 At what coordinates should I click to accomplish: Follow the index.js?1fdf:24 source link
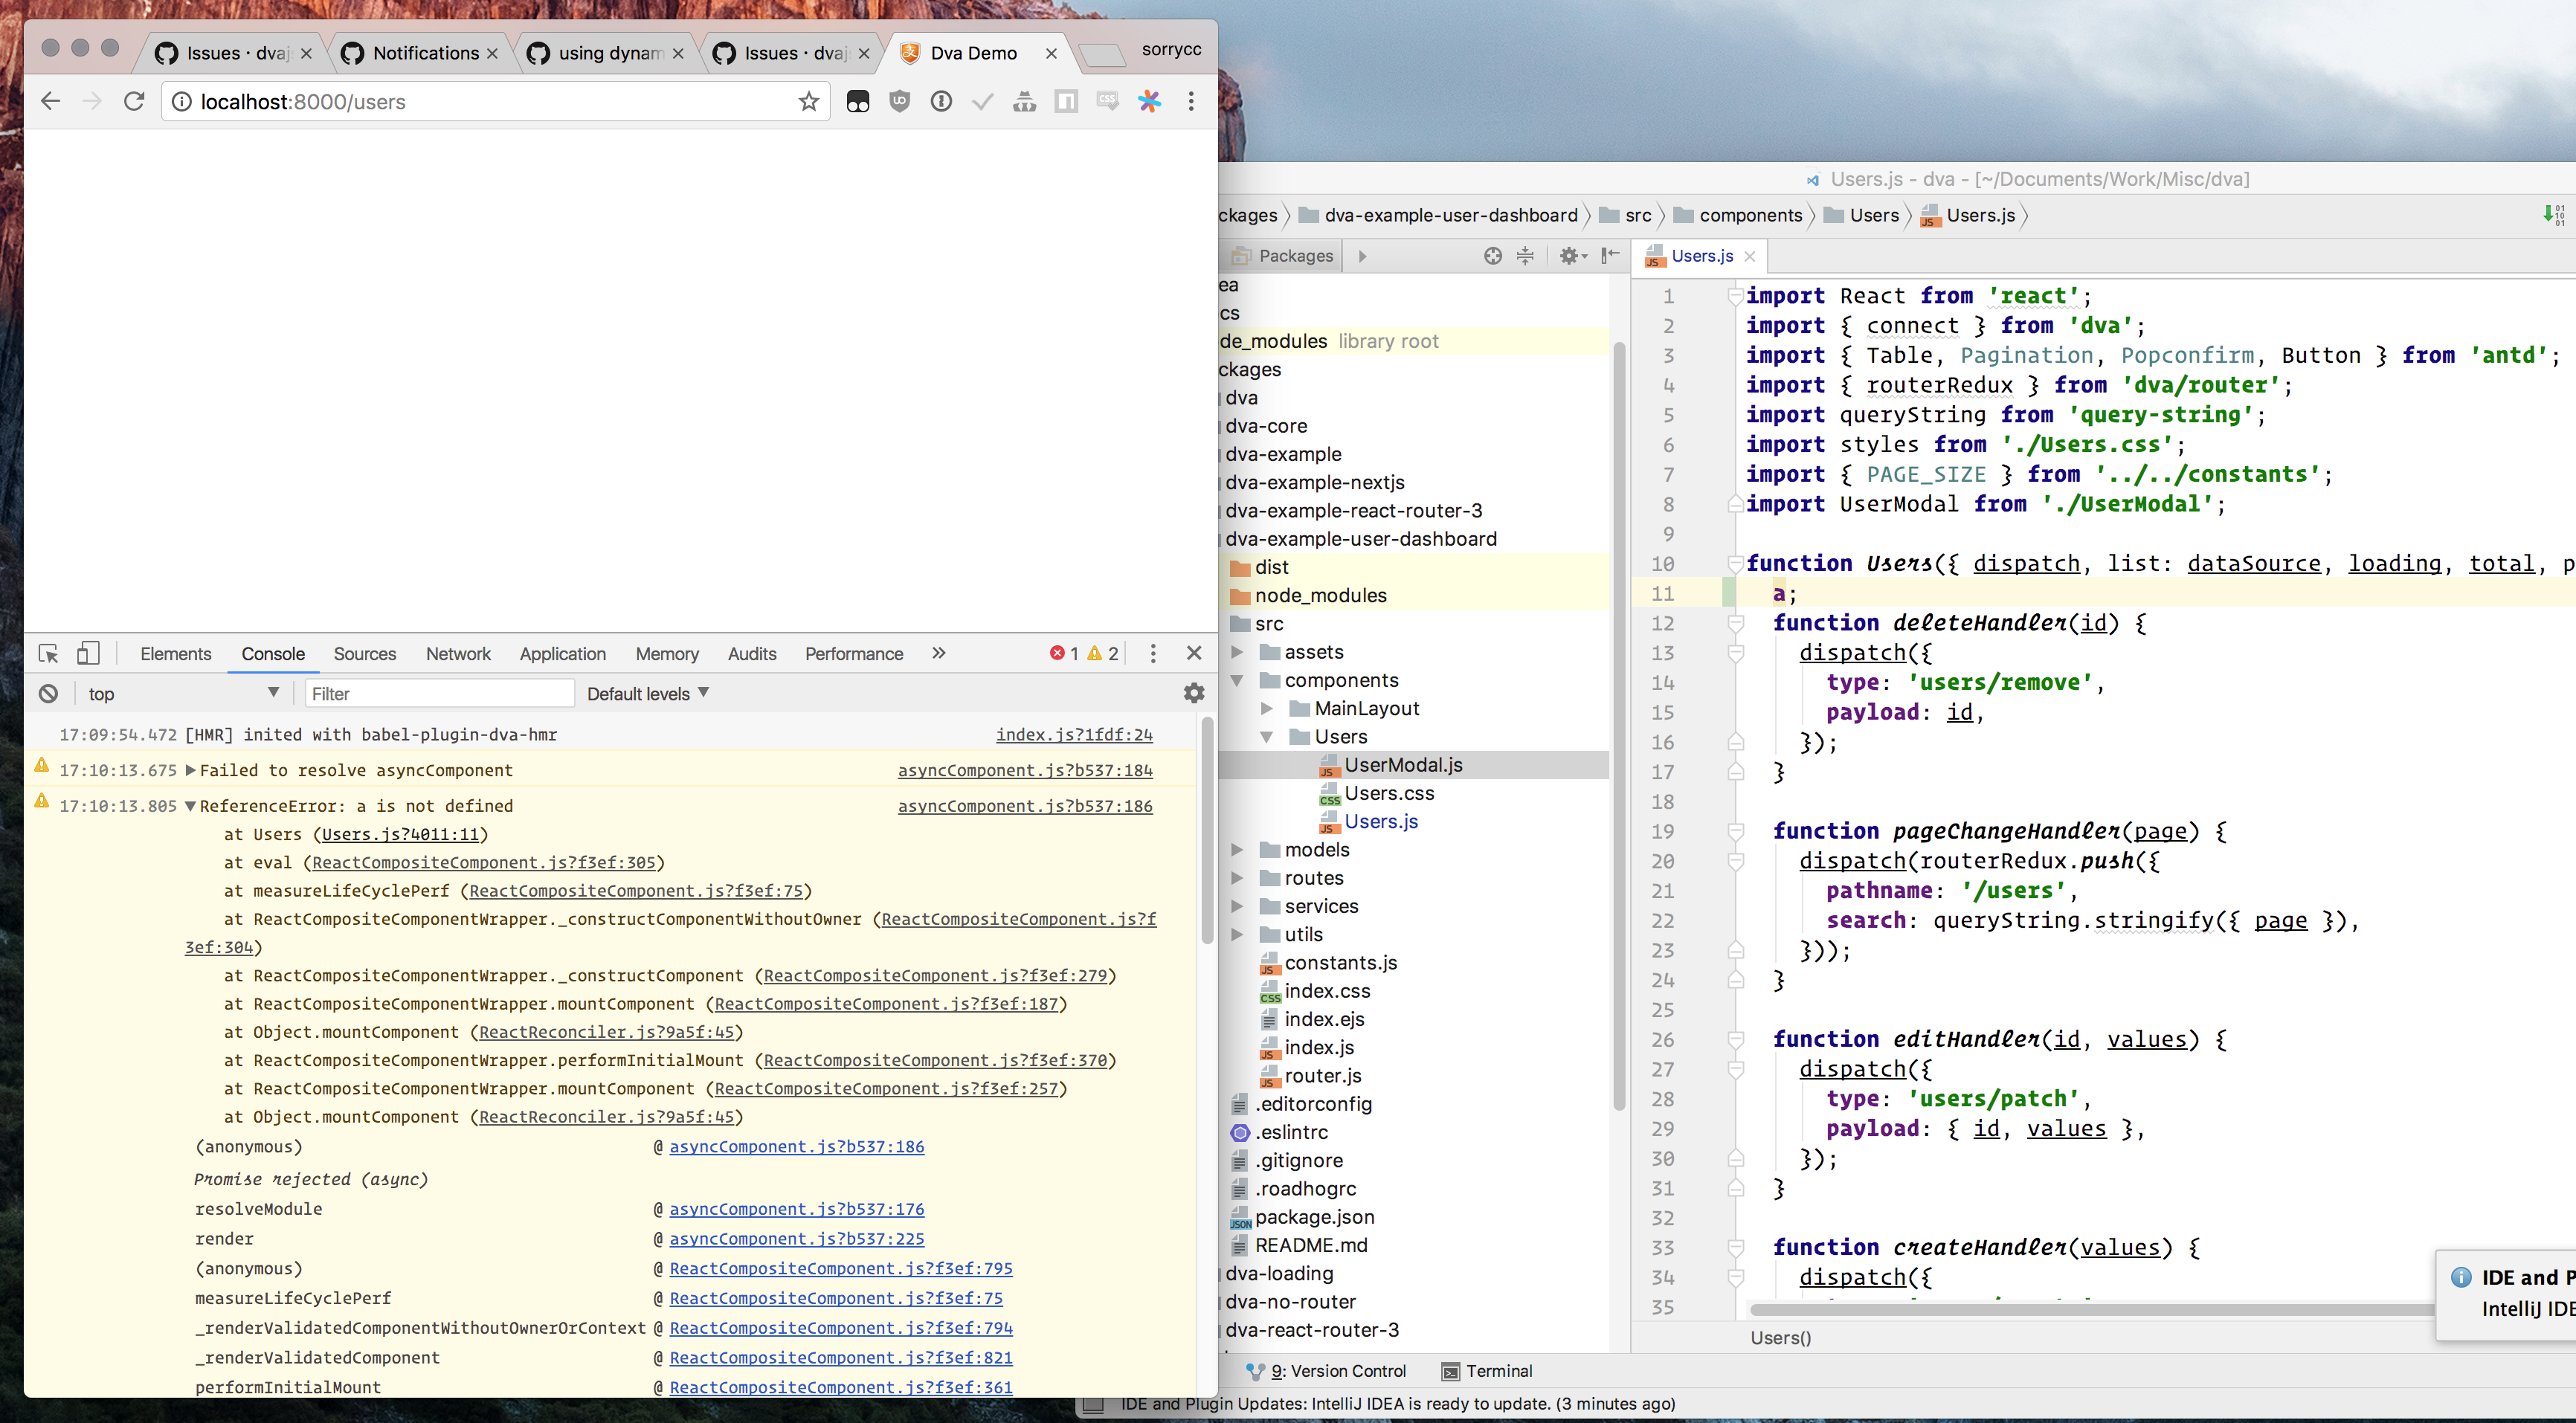pos(1074,734)
